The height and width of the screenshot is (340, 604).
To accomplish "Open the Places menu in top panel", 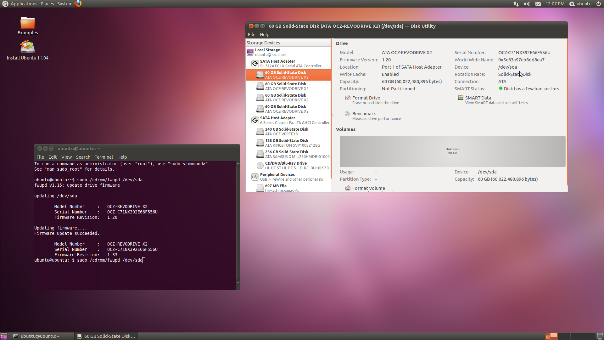I will (47, 4).
